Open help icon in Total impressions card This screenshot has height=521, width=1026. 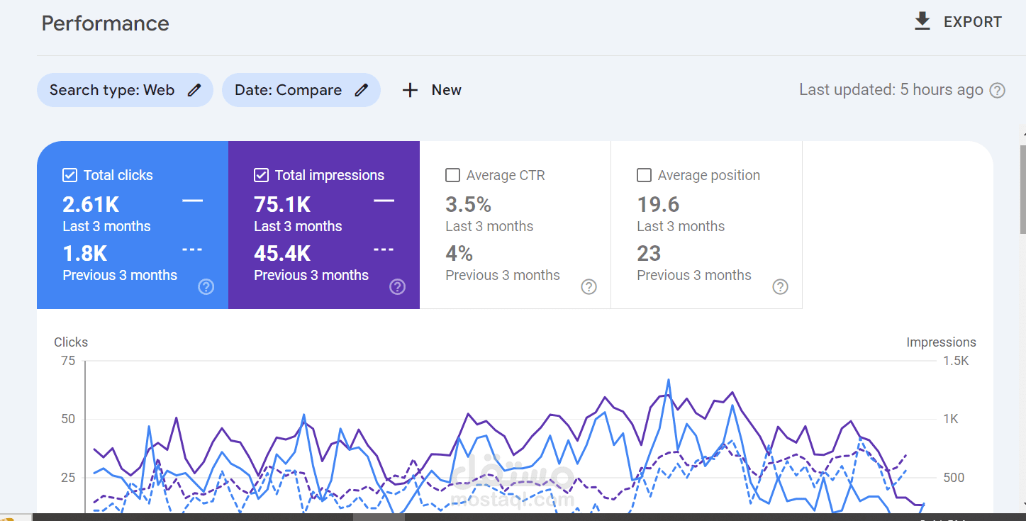pos(397,286)
